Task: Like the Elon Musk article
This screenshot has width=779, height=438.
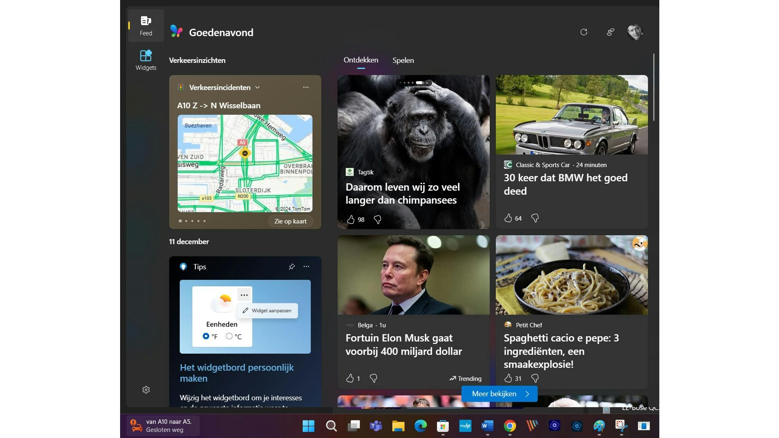Action: [x=350, y=378]
